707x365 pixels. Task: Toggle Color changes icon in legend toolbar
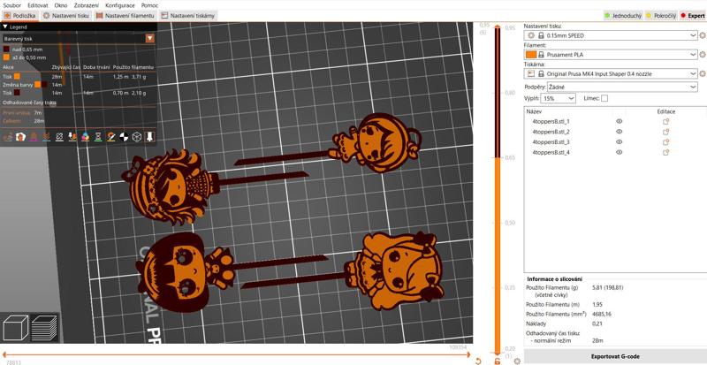point(85,137)
